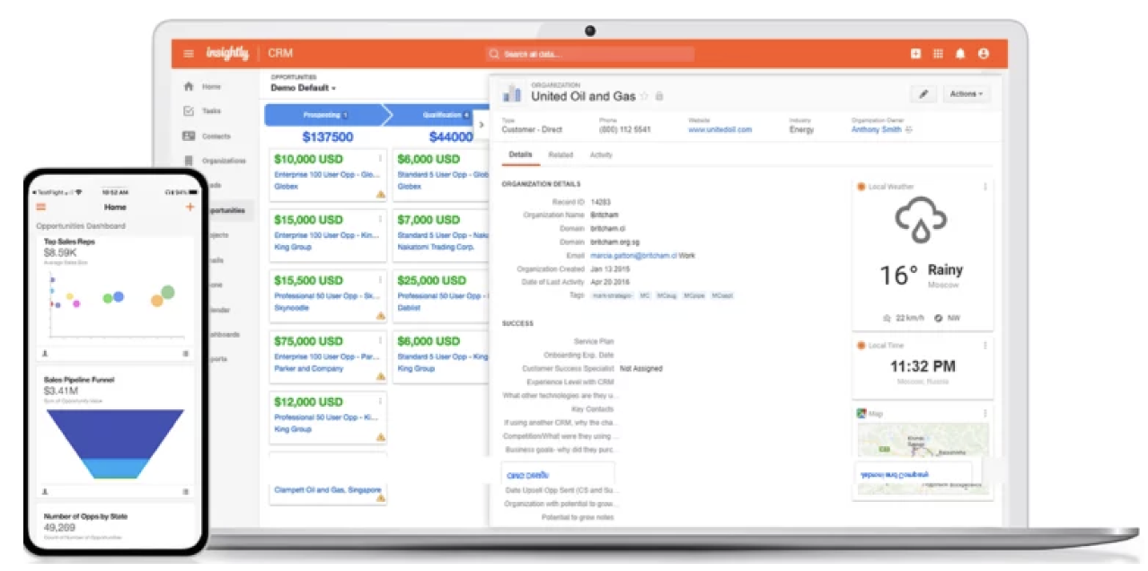
Task: Click warning icon on $10,000 USD card
Action: point(381,194)
